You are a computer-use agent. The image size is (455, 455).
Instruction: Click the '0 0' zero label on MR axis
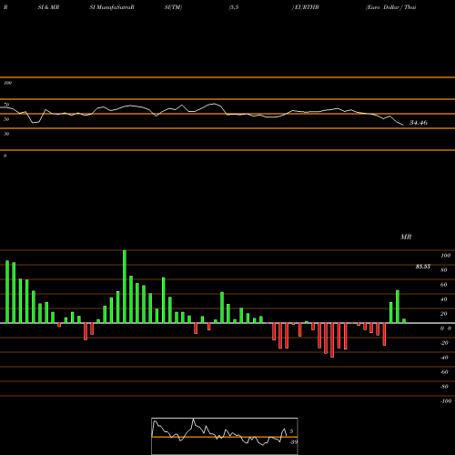click(446, 329)
